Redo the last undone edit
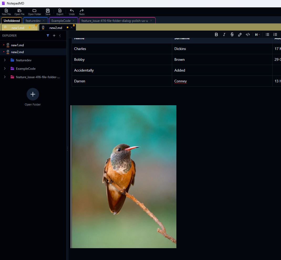Screen dimensions: 281x260 click(x=82, y=12)
